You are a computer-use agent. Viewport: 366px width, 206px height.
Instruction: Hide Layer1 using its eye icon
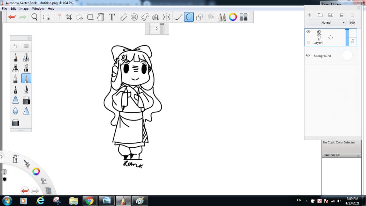click(308, 32)
